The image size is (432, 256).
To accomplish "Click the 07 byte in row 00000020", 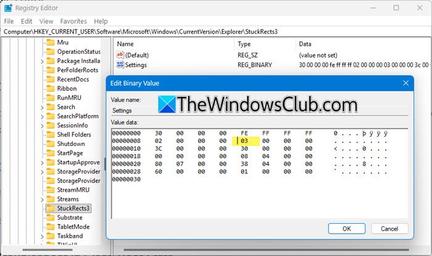I will (x=180, y=164).
